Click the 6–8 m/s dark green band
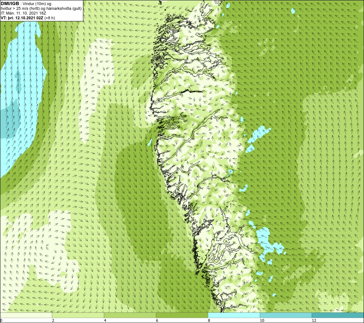Screen dimensions: 364x323 (182, 315)
